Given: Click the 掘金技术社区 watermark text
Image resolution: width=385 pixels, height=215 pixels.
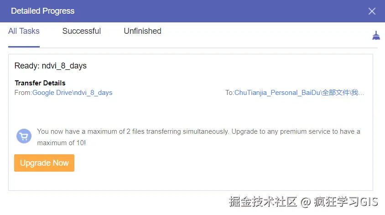Looking at the screenshot, I should [x=263, y=202].
